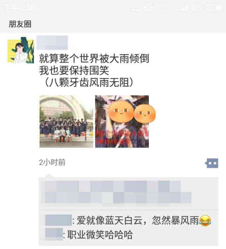
Task: Tap the post text 就算整个世界被大雨倾倒
Action: click(94, 59)
